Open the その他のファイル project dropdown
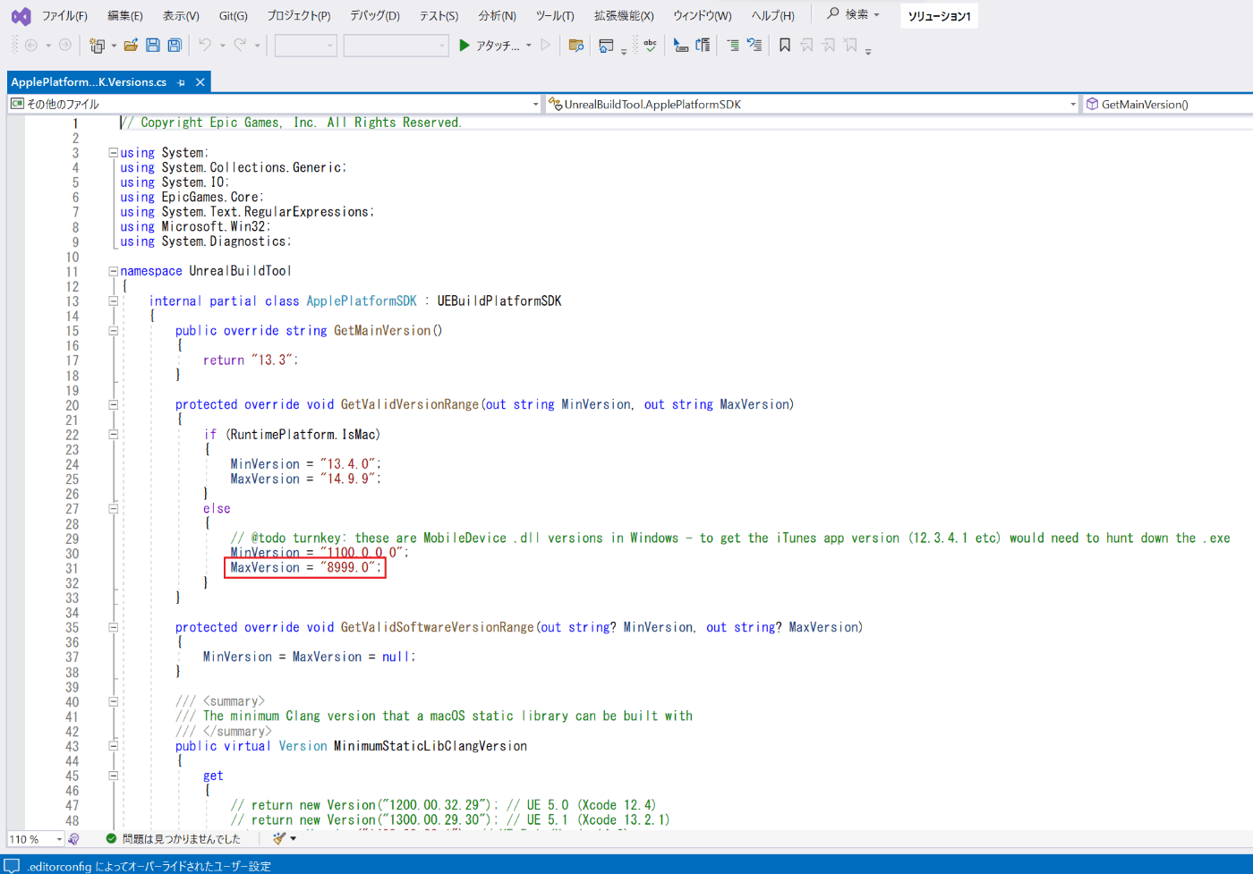Image resolution: width=1253 pixels, height=874 pixels. tap(275, 105)
